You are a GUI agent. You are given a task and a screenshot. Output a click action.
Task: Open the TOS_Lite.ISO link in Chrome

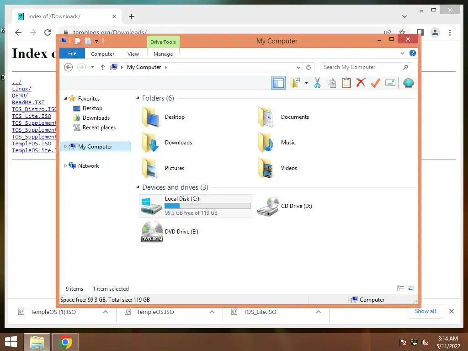[32, 116]
